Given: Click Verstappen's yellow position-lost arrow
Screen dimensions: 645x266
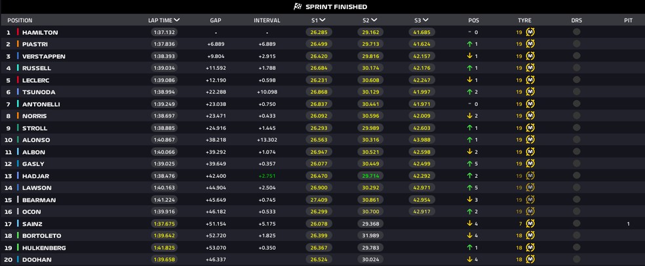Looking at the screenshot, I should tap(469, 56).
